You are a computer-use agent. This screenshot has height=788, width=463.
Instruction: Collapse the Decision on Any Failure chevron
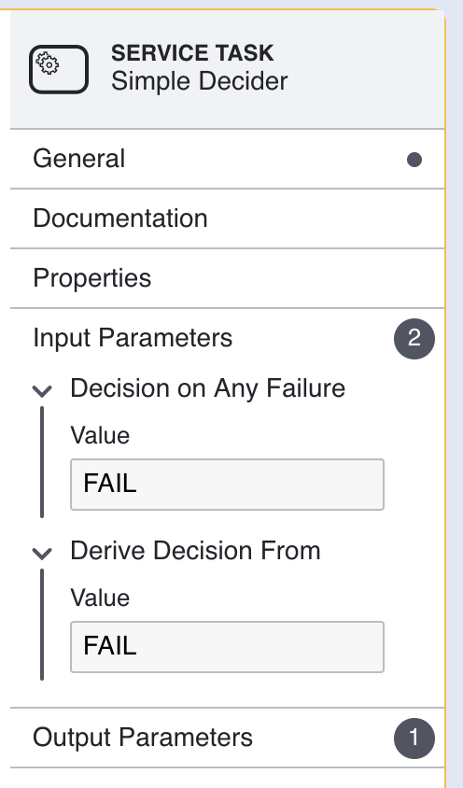click(x=42, y=390)
